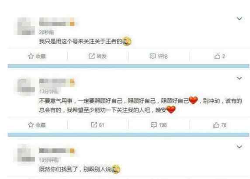Image resolution: width=250 pixels, height=179 pixels.
Task: Expand the second post's chevron menu
Action: click(x=240, y=78)
